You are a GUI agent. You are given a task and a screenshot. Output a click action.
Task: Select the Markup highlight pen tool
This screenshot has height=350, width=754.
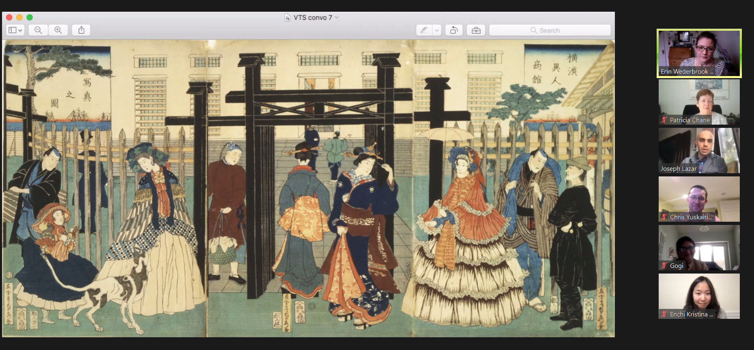pyautogui.click(x=424, y=30)
